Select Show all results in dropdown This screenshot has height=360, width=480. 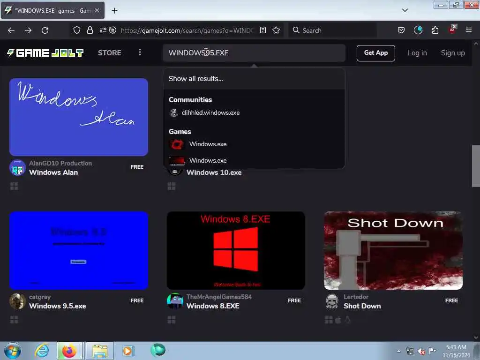coord(254,79)
